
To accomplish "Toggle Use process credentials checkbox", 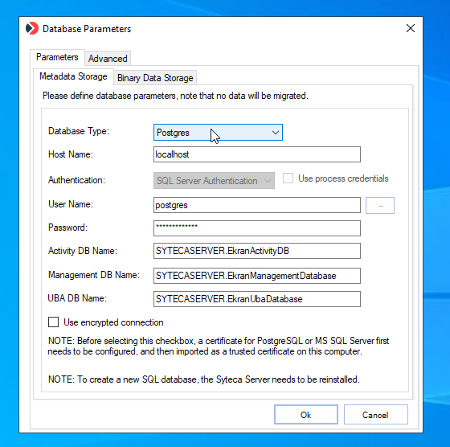I will (x=288, y=178).
